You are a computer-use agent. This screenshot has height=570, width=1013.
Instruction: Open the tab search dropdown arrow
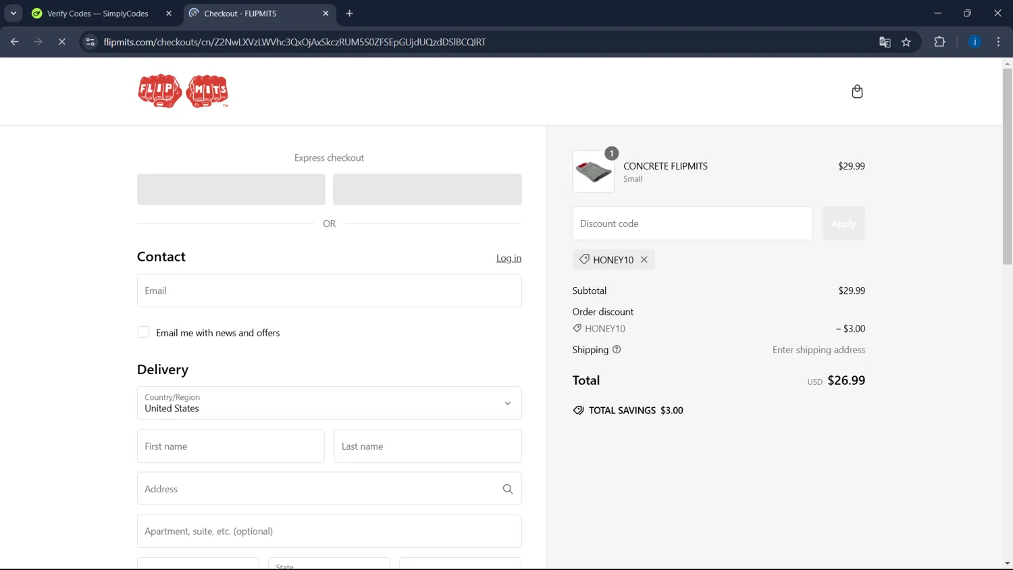click(14, 14)
